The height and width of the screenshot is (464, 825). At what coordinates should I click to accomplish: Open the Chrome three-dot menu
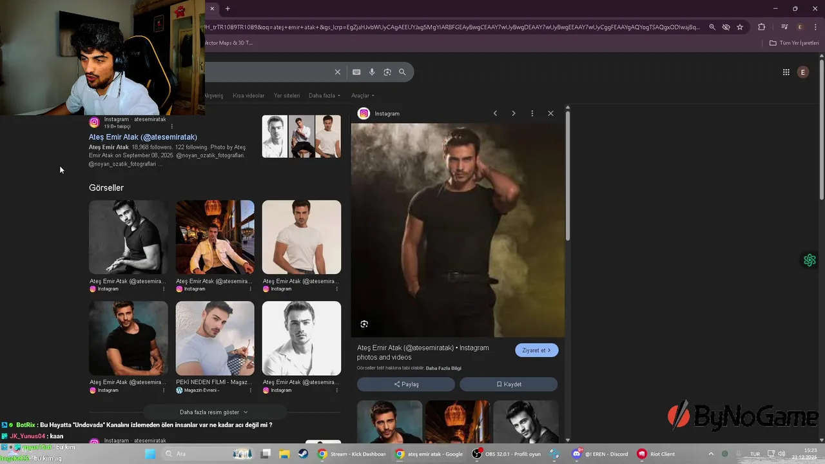[x=815, y=27]
